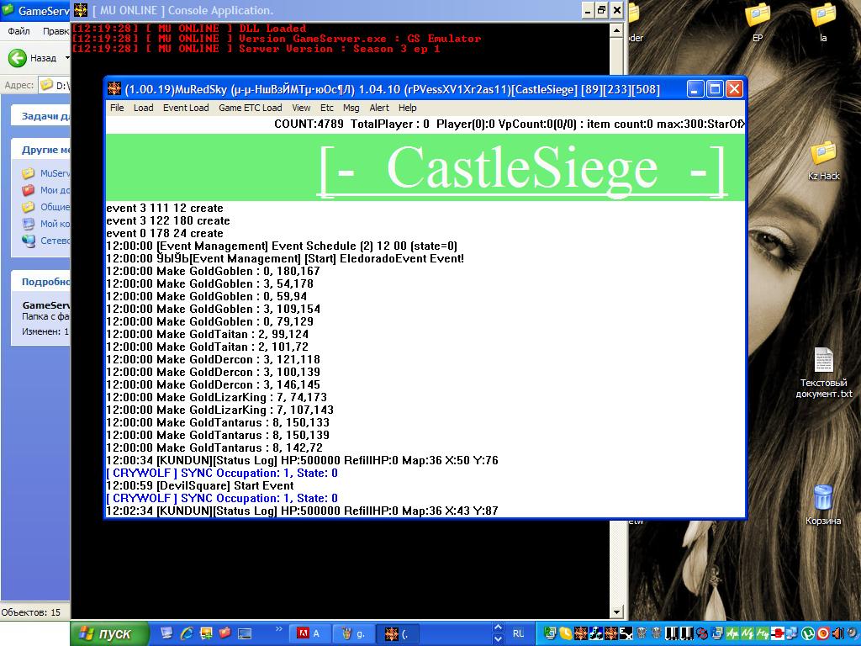Open the Help menu in MuRedSky
The image size is (861, 646).
click(x=408, y=108)
